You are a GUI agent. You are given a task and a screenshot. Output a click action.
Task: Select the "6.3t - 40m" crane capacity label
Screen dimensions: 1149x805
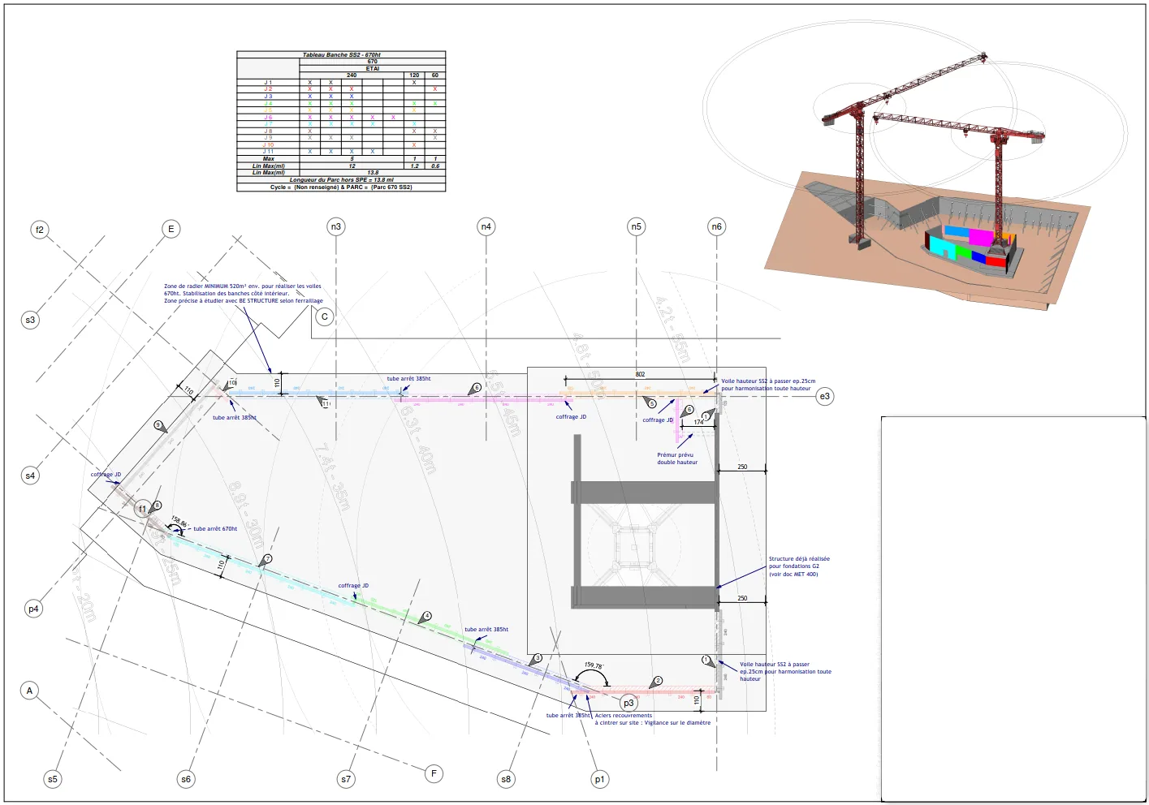[x=418, y=439]
